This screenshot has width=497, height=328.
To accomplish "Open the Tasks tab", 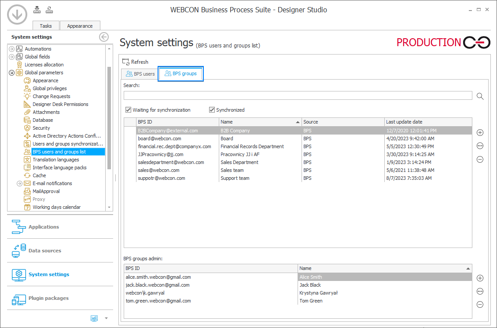I will [x=46, y=26].
